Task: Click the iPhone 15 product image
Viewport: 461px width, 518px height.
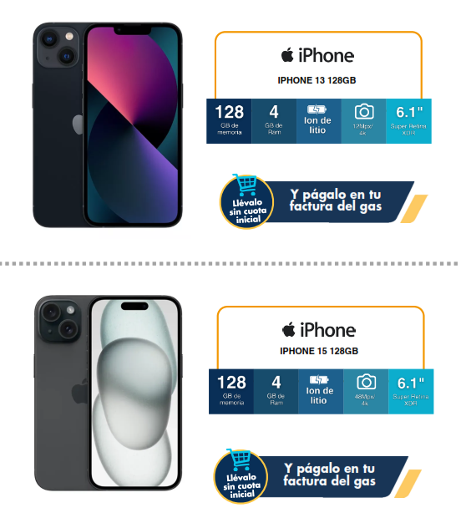Action: [108, 394]
